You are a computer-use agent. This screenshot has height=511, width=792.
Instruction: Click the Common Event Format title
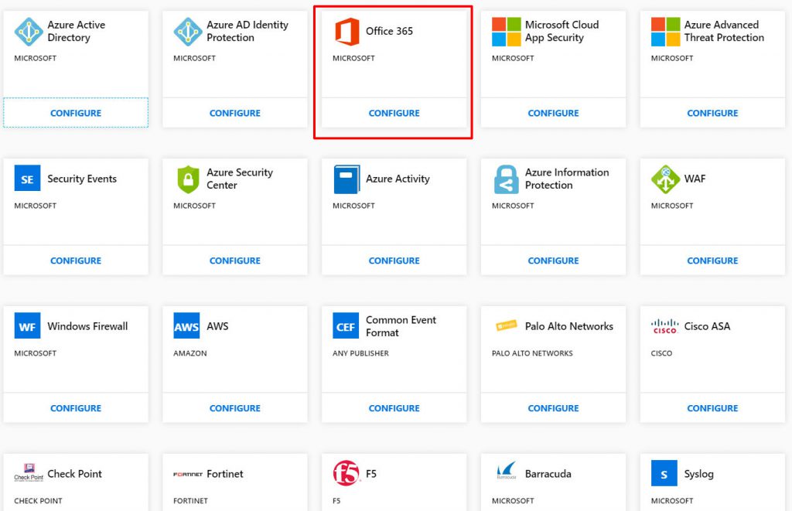401,325
